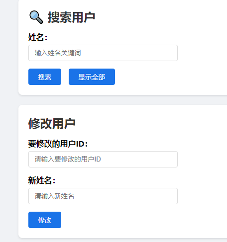Click the 搜索用户 heading text
This screenshot has width=227, height=242.
coord(71,17)
